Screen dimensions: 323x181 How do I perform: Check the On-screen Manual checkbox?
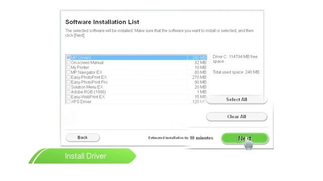click(x=69, y=62)
